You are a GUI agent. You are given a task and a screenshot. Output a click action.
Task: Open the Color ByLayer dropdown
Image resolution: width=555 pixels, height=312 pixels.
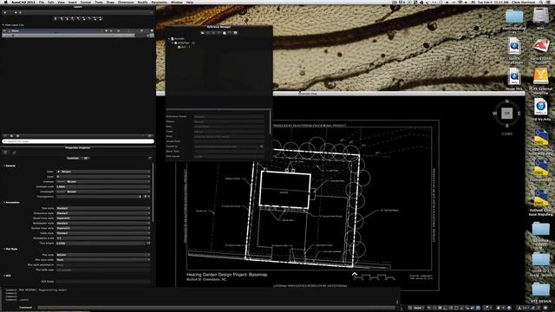103,172
